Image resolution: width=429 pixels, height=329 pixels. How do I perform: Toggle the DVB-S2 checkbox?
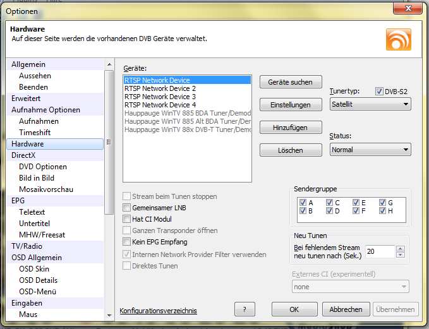[x=379, y=92]
